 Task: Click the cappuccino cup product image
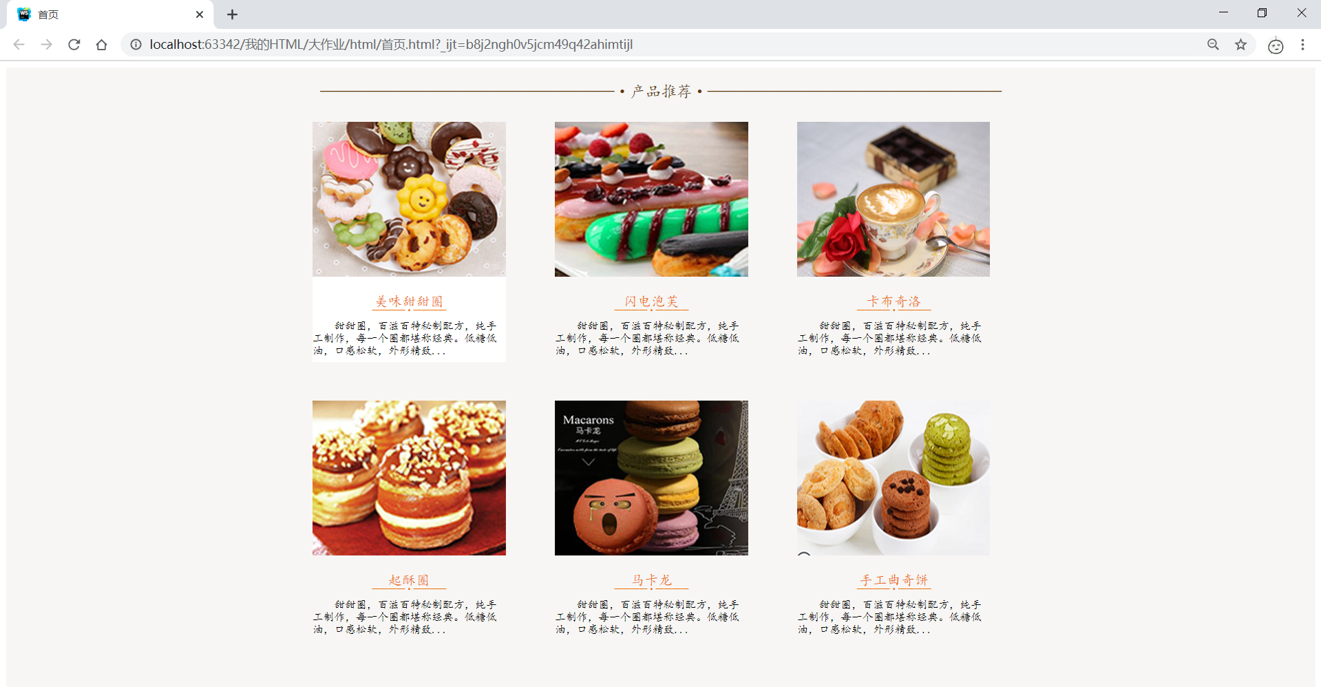[894, 200]
